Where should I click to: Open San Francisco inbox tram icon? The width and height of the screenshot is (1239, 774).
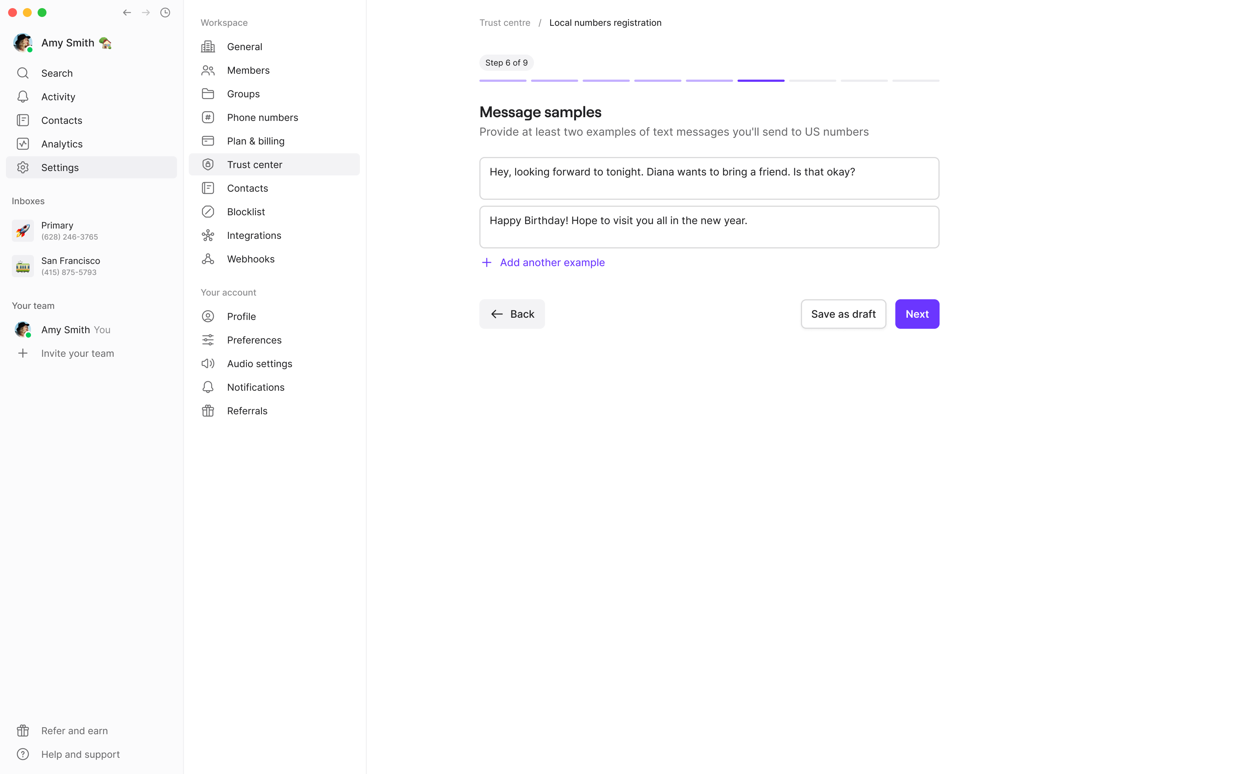[22, 266]
